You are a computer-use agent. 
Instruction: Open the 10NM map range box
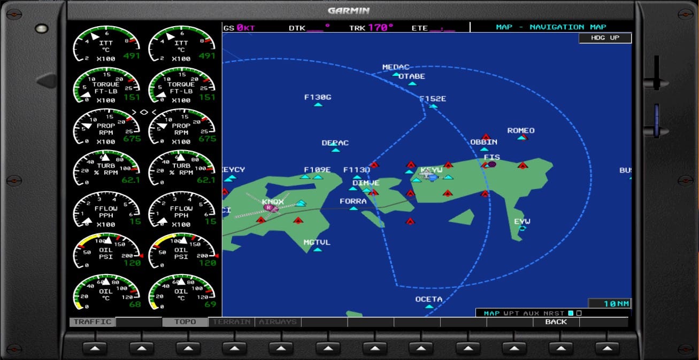click(609, 303)
